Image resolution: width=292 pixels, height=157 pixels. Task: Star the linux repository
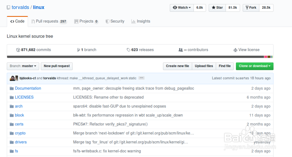pyautogui.click(x=217, y=8)
